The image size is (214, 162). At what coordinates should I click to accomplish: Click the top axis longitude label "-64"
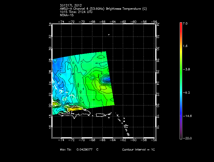pyautogui.click(x=113, y=22)
